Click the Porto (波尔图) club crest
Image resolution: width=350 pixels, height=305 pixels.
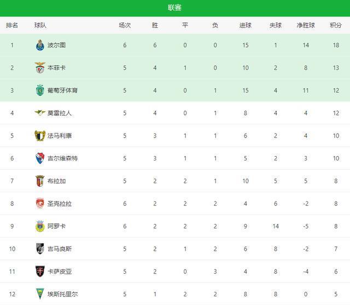40,45
